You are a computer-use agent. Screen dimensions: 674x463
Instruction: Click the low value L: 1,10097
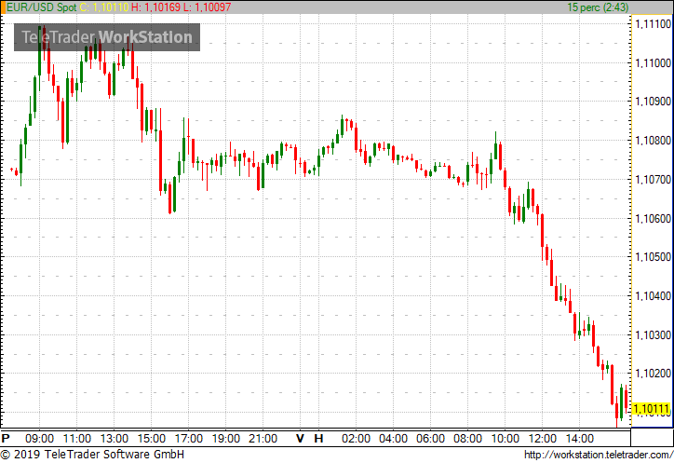tap(208, 7)
